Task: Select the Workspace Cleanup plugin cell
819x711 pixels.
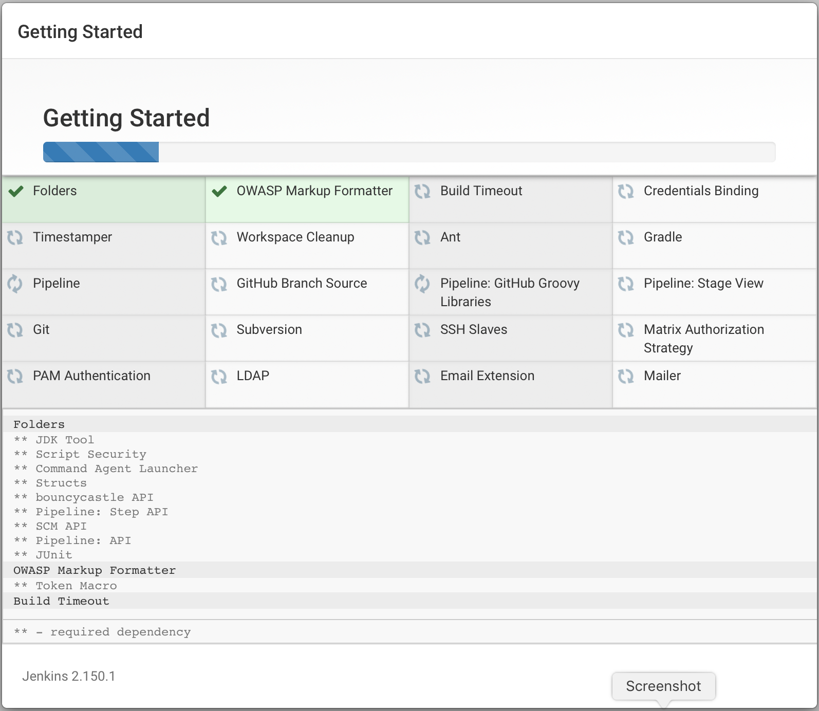Action: (295, 237)
